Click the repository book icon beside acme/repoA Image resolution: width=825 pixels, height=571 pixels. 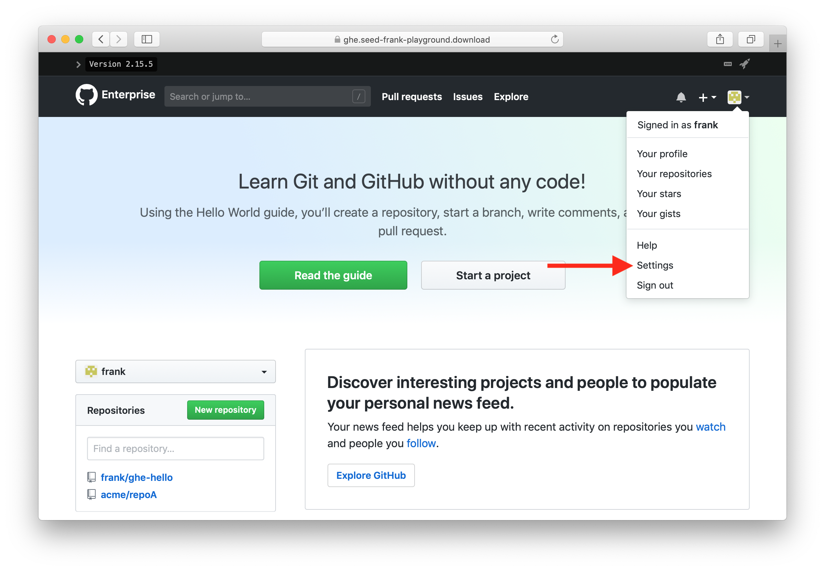point(92,494)
